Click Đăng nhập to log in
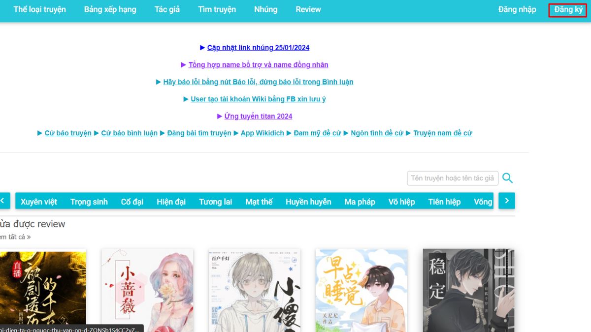The image size is (591, 332). click(x=517, y=9)
